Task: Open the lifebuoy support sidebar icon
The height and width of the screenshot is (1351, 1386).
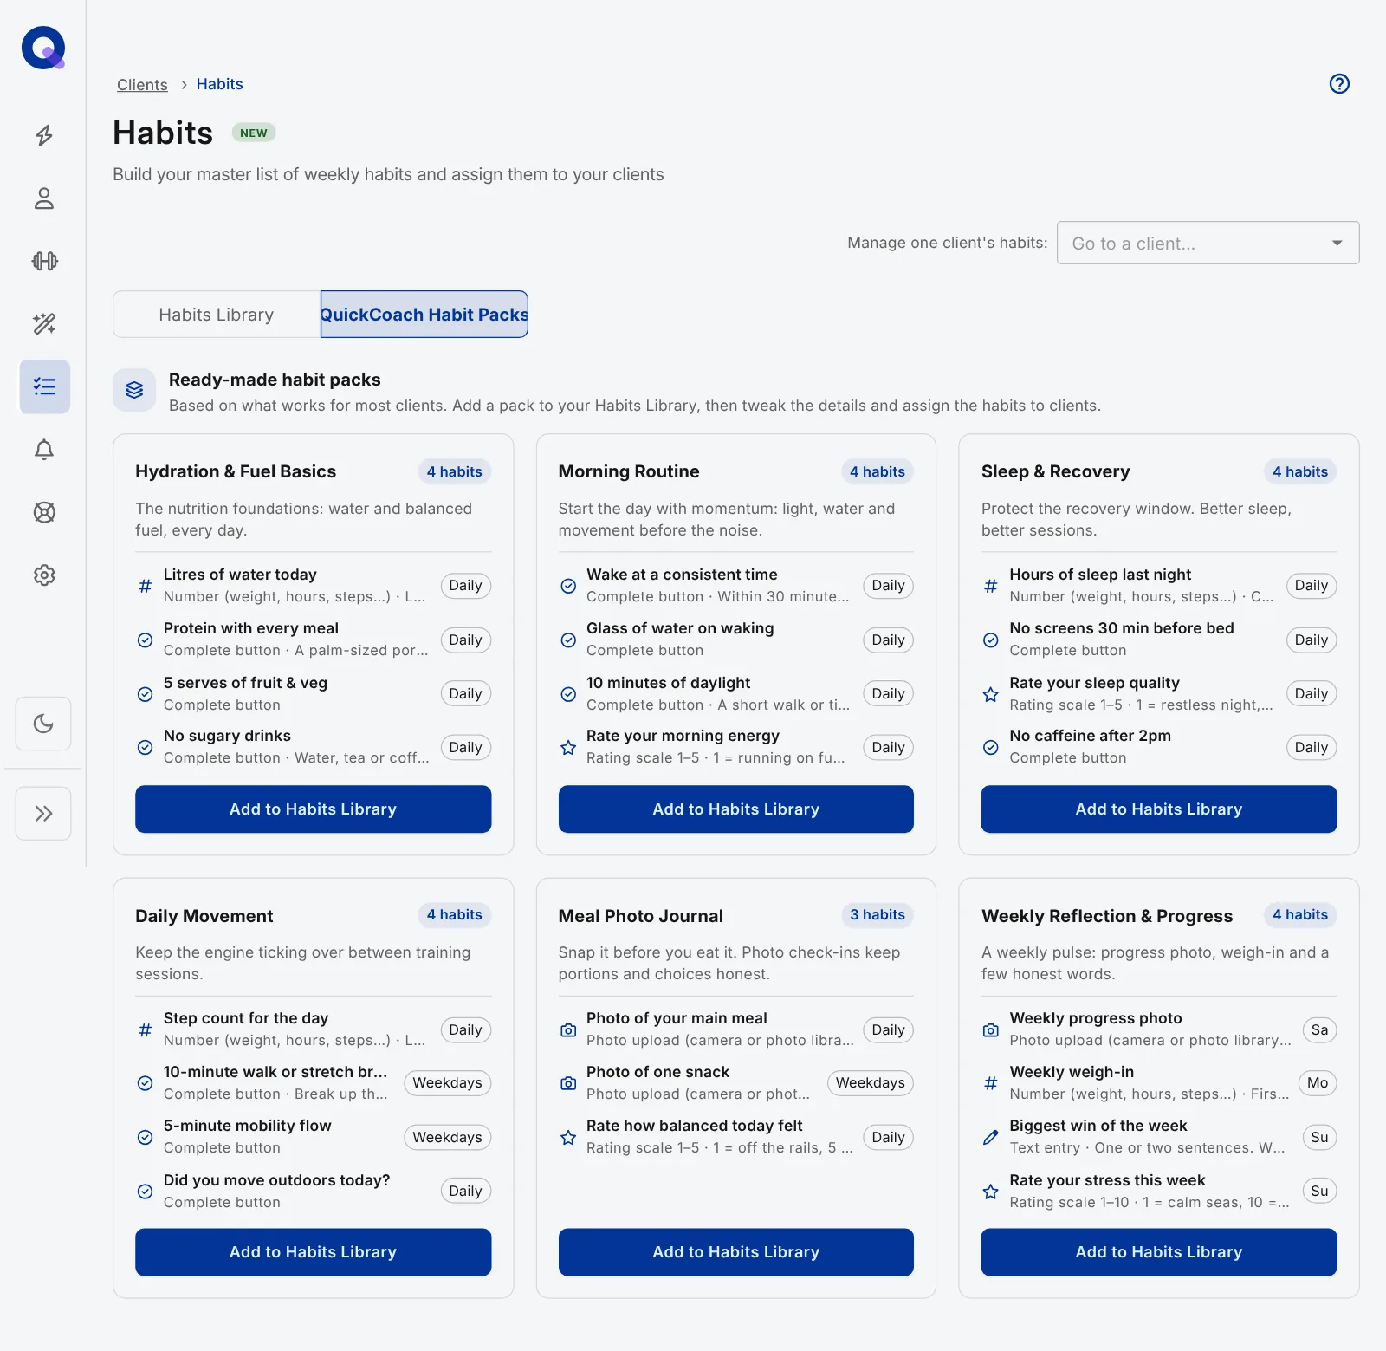Action: pyautogui.click(x=44, y=512)
